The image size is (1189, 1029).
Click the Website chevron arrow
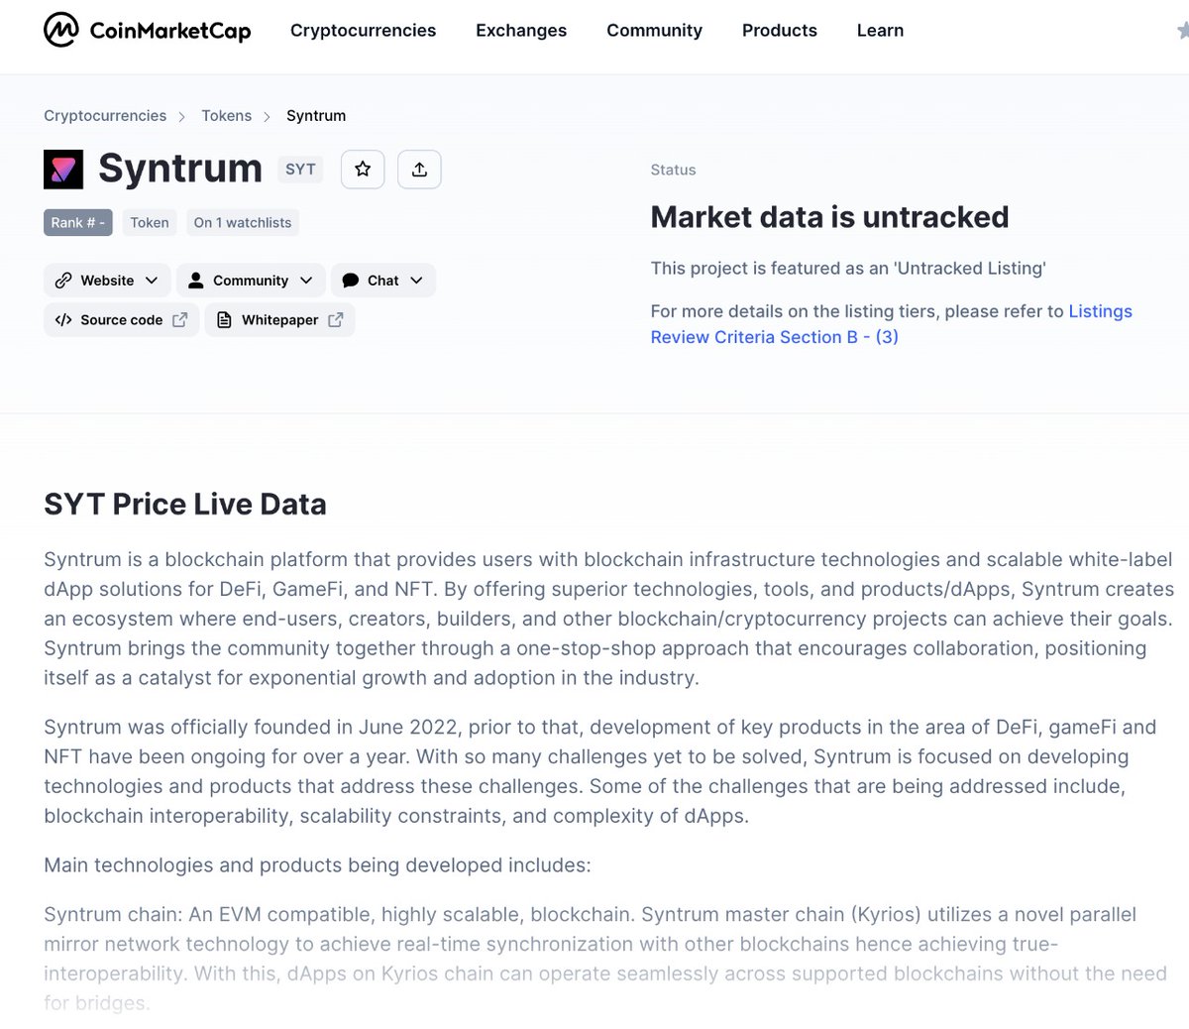[x=152, y=281]
